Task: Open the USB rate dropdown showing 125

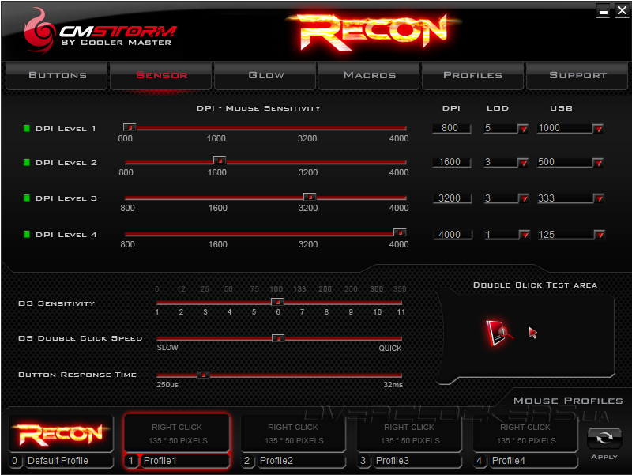Action: tap(600, 235)
